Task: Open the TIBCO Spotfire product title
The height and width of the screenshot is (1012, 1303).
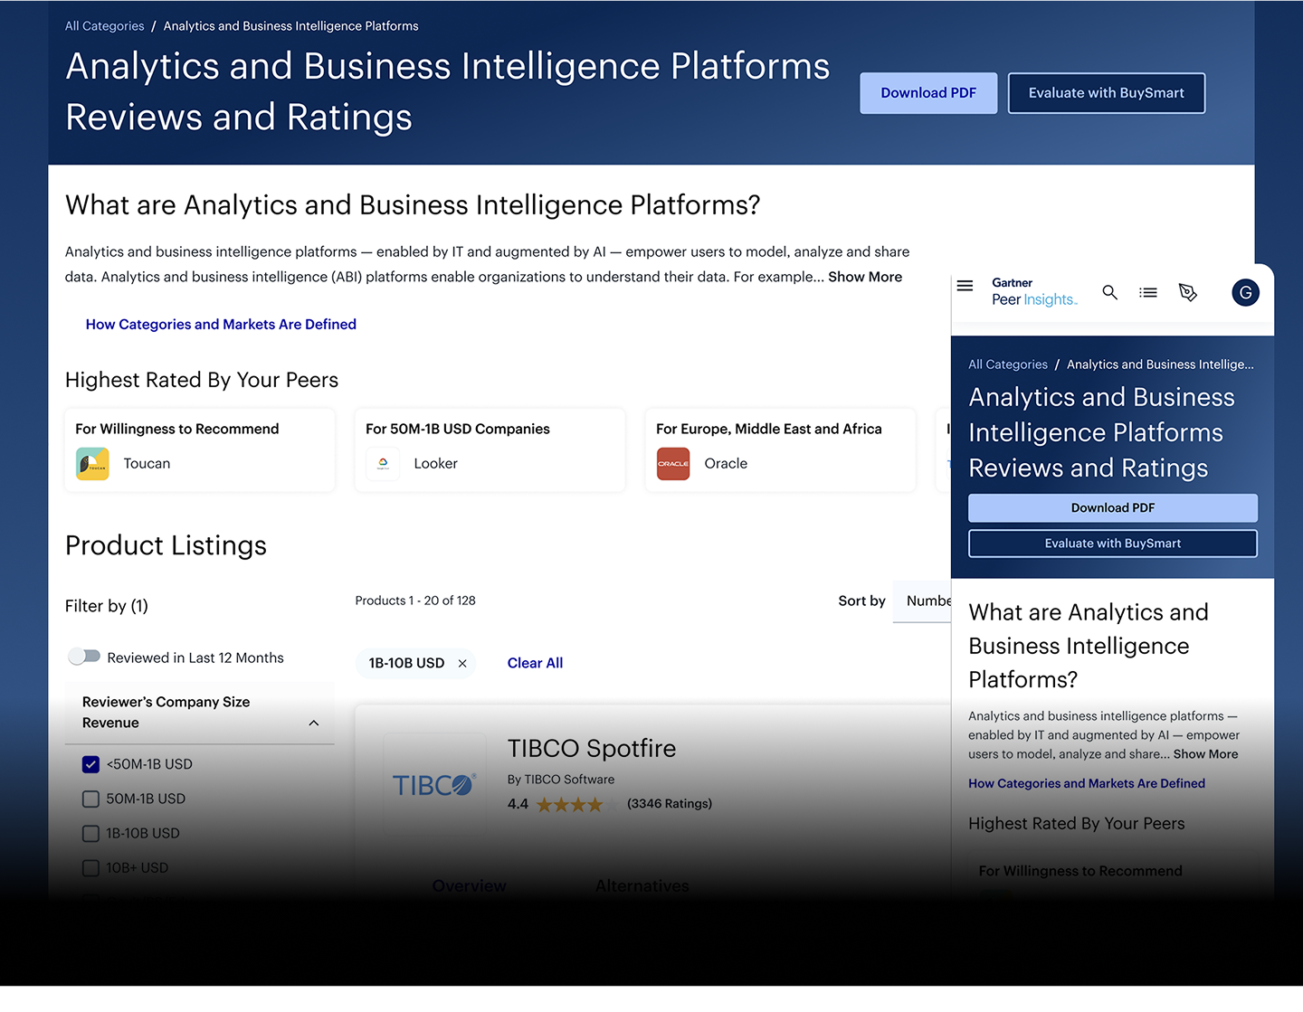Action: [592, 749]
